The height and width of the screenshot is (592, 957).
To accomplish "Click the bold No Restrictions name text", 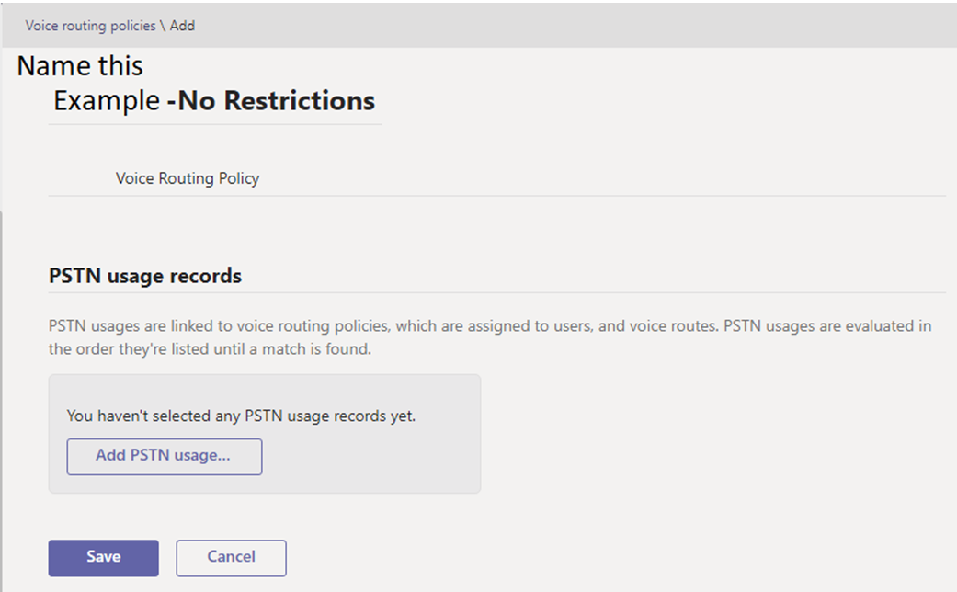I will click(276, 100).
